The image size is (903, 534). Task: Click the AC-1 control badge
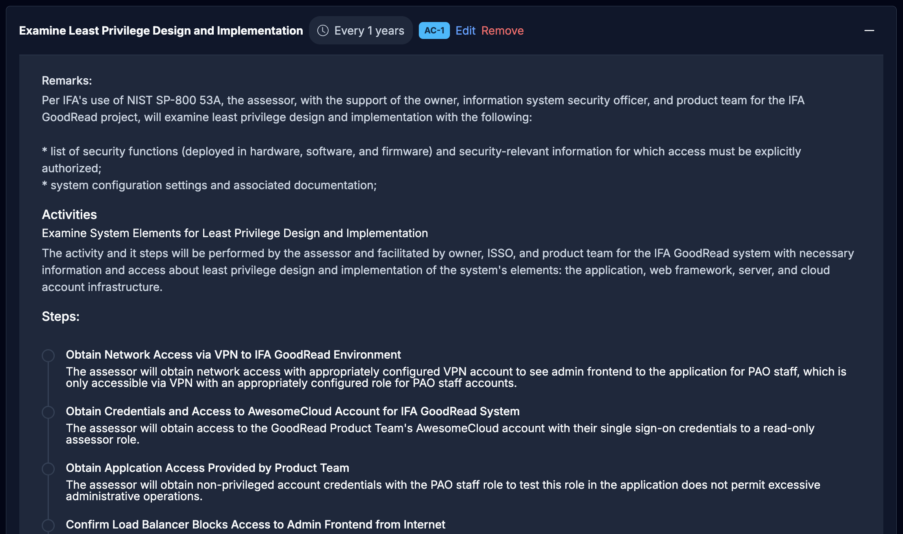coord(434,31)
